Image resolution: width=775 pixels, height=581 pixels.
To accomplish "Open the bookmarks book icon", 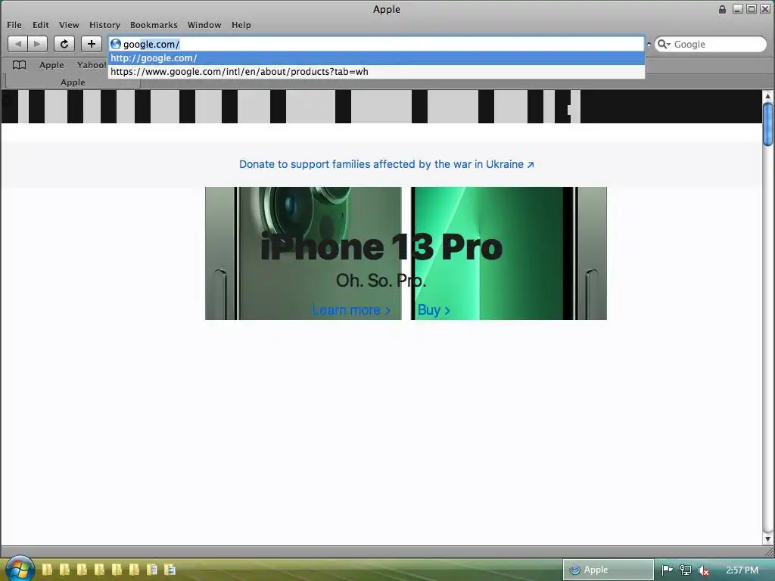I will (x=19, y=65).
